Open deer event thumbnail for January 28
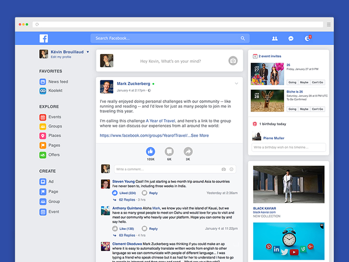349x262 pixels. [267, 101]
